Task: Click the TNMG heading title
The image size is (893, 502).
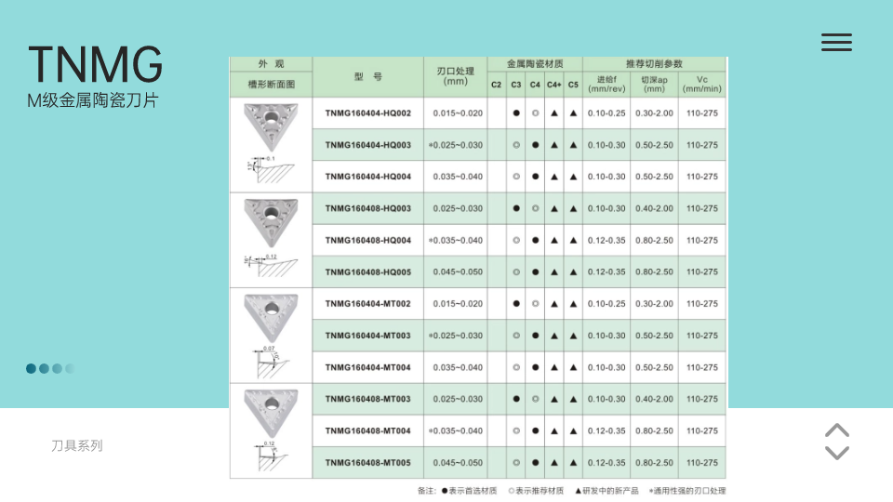Action: coord(95,64)
